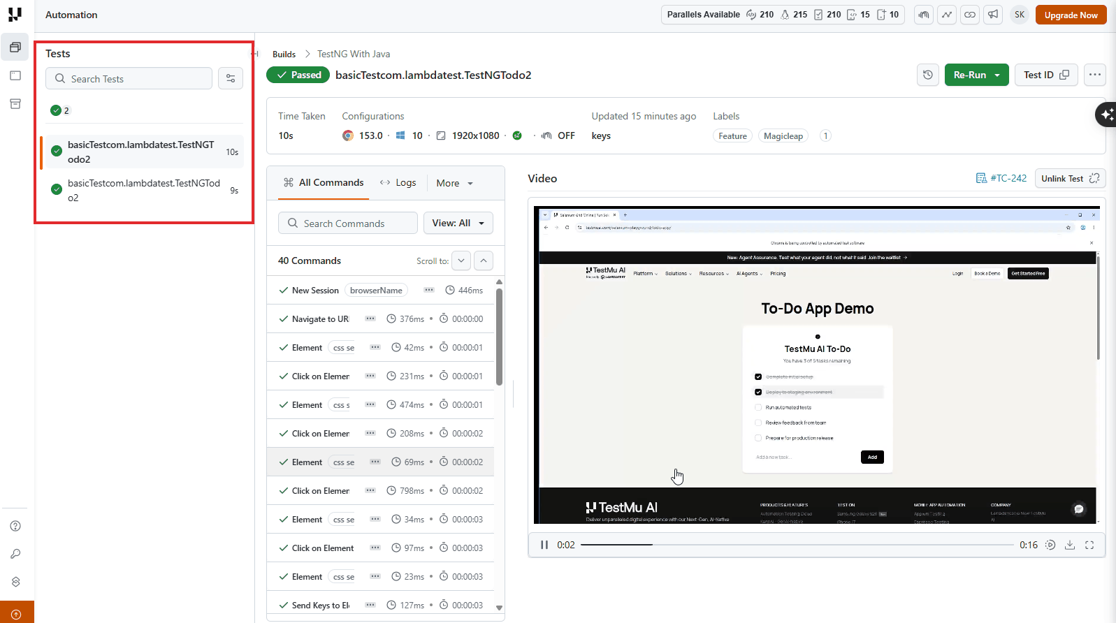The image size is (1116, 623).
Task: Open the Automation icon in left sidebar
Action: pyautogui.click(x=15, y=47)
